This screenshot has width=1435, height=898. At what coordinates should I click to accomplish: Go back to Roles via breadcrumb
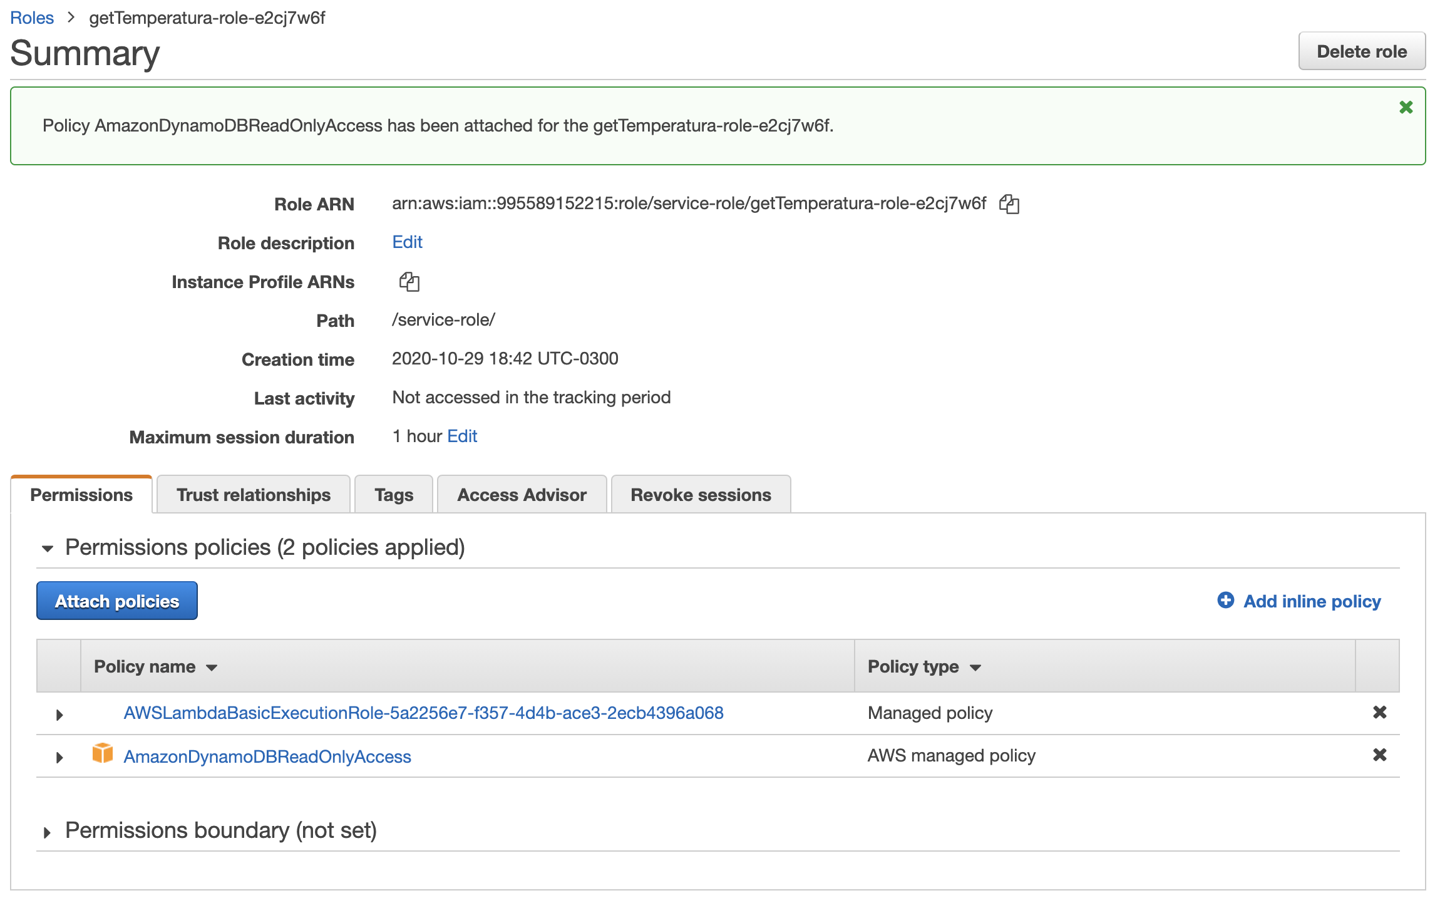[32, 18]
